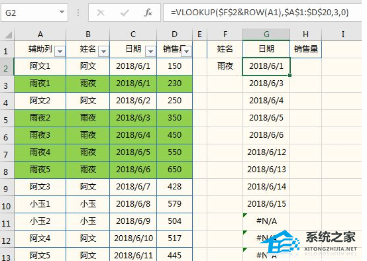The image size is (367, 261).
Task: Click sales value 150 cell
Action: (175, 66)
